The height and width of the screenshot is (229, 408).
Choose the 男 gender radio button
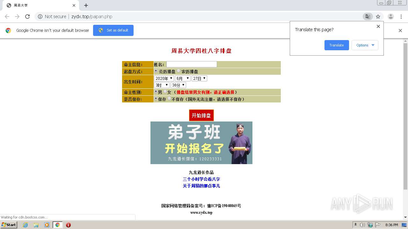pos(156,92)
